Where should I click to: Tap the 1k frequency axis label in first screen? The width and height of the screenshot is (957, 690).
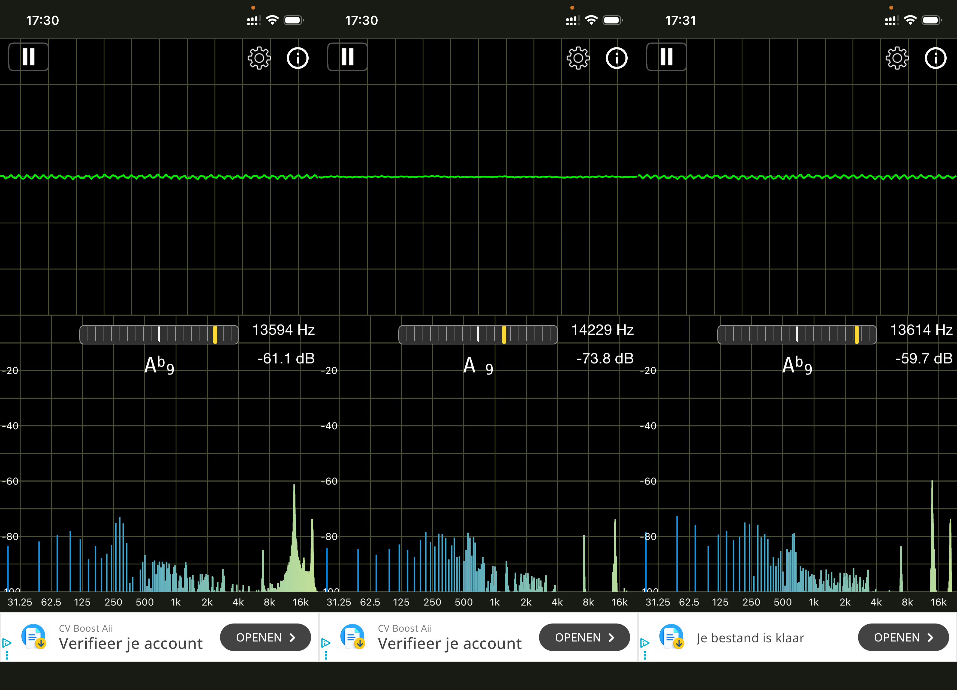(x=176, y=602)
